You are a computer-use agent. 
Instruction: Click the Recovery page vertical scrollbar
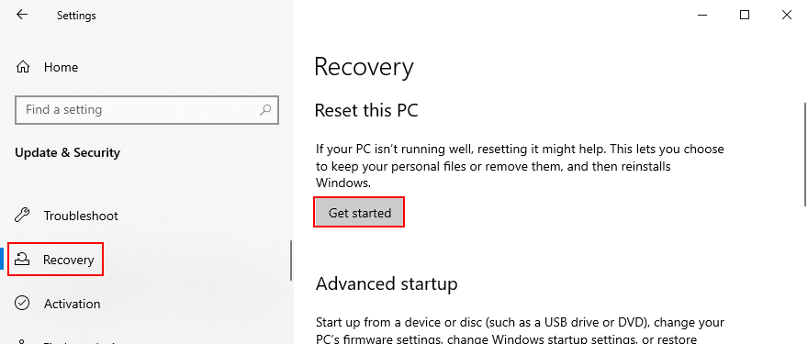pyautogui.click(x=805, y=154)
